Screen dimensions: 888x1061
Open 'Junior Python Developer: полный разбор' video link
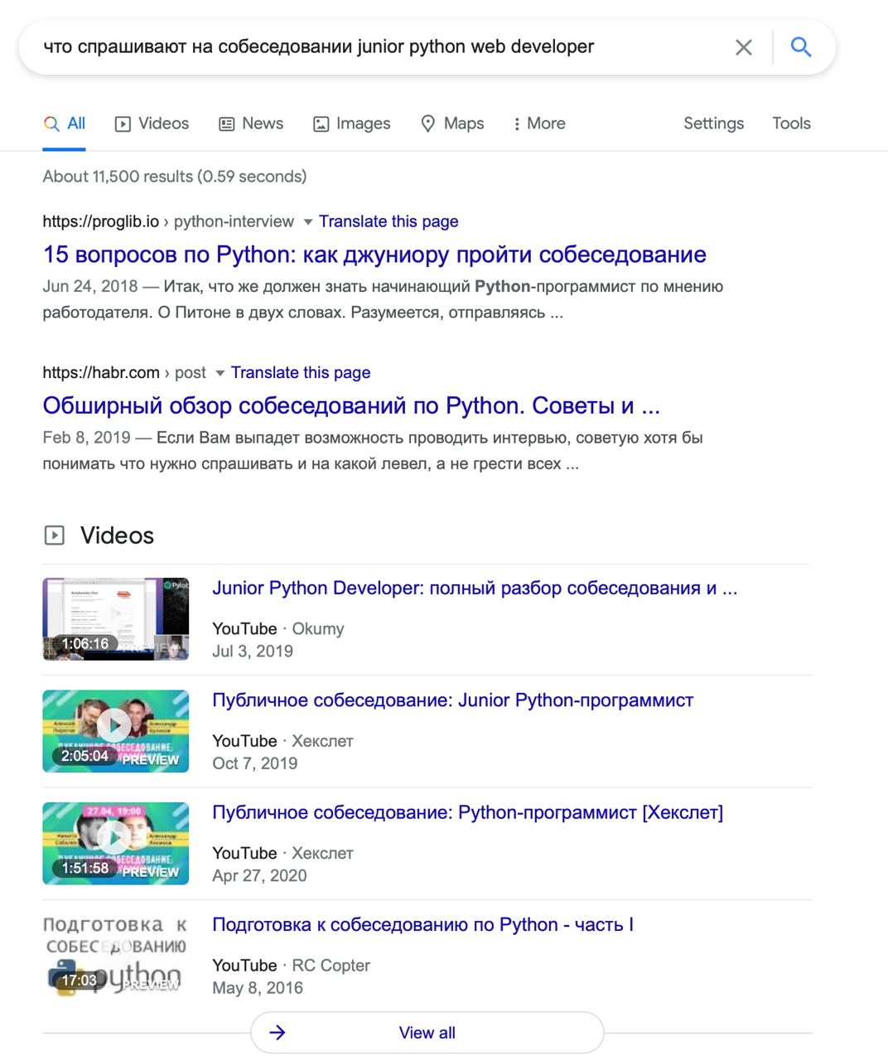pos(475,588)
